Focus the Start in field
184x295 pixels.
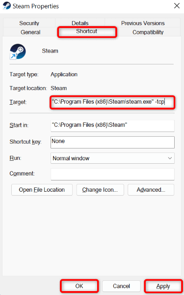112,126
